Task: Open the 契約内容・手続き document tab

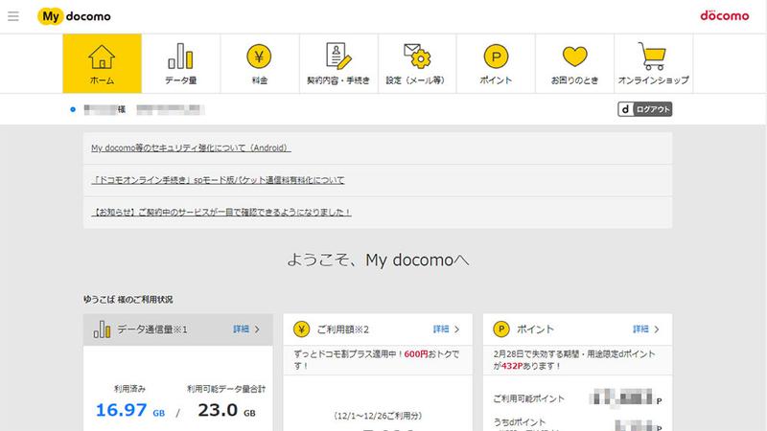Action: [338, 63]
